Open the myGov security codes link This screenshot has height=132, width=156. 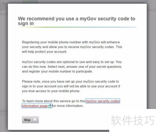coord(103,101)
